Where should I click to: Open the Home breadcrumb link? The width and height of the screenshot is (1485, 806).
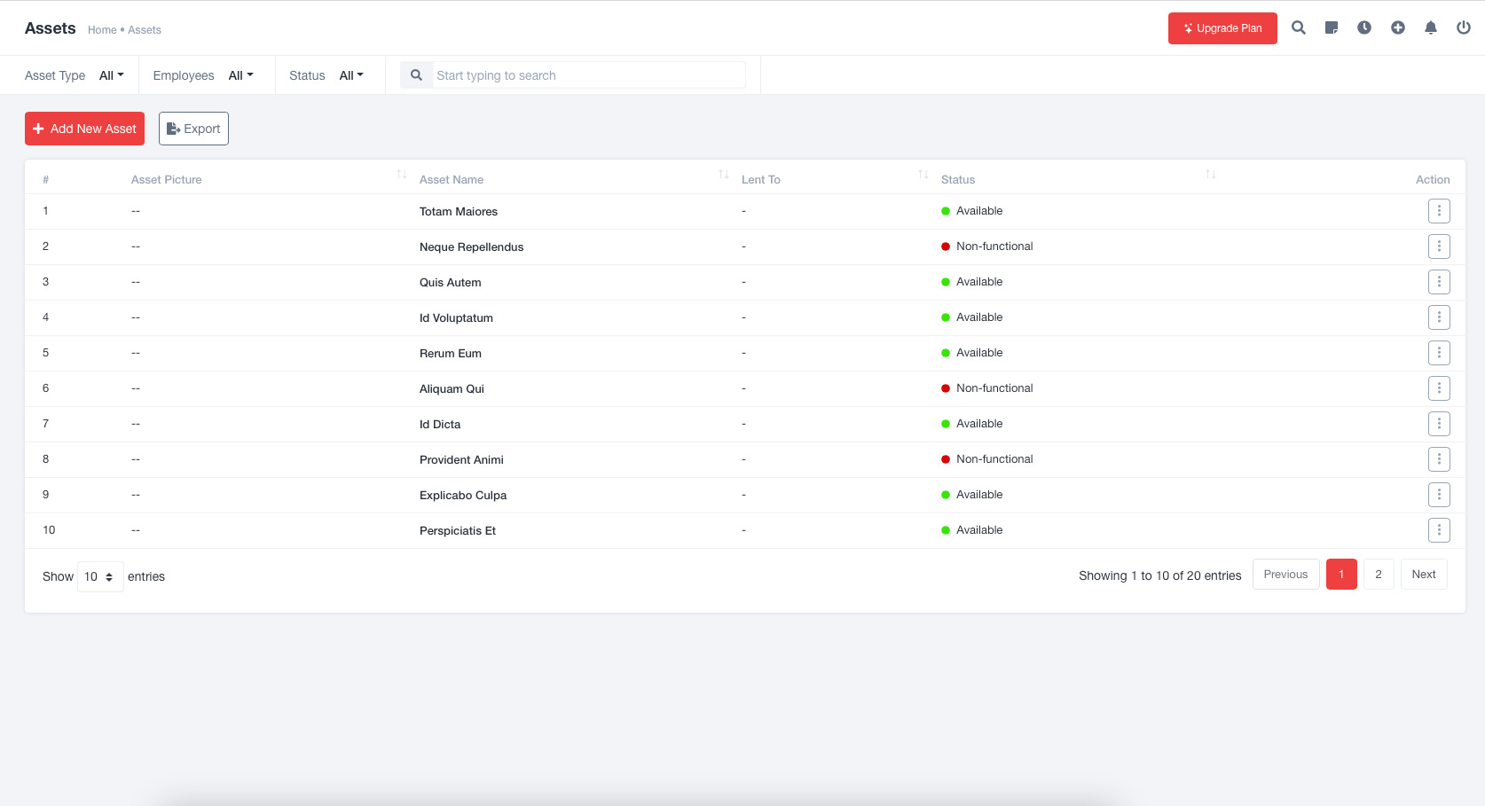(x=102, y=30)
